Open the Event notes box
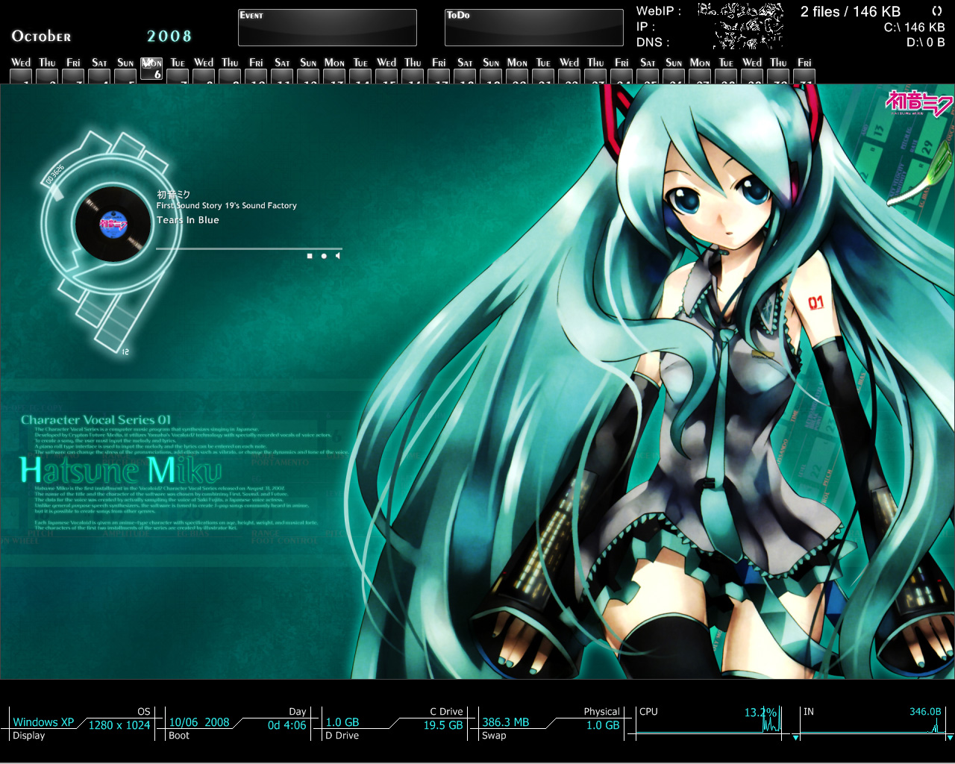The height and width of the screenshot is (764, 955). click(327, 28)
